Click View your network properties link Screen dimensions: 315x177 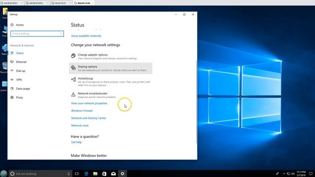tap(89, 103)
